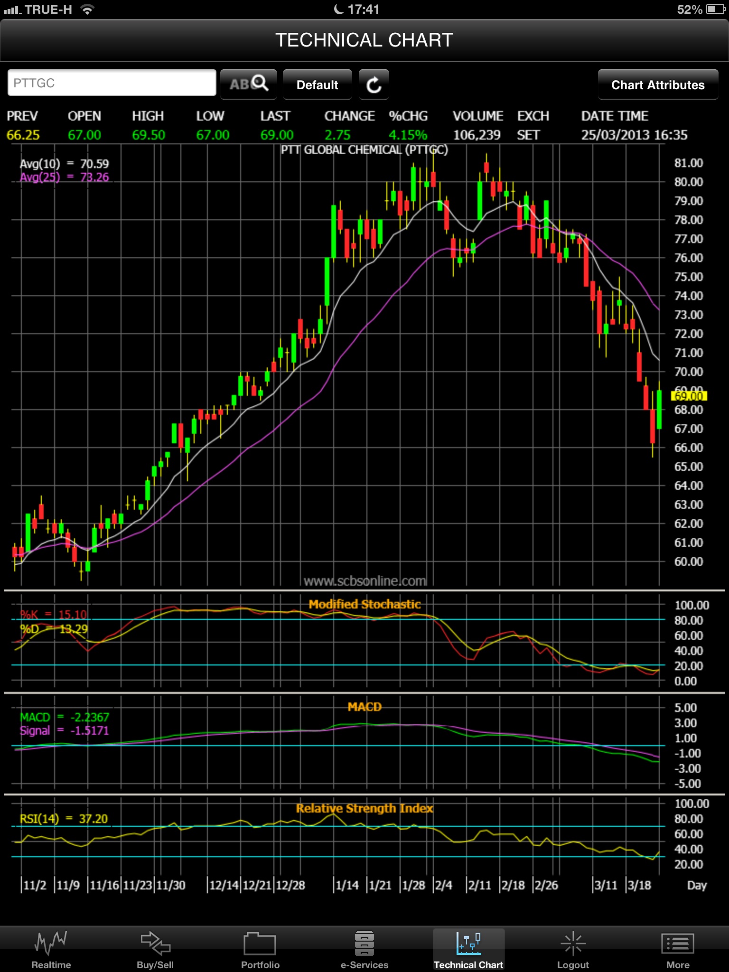
Task: Open the Buy/Sell arrows icon
Action: [155, 943]
